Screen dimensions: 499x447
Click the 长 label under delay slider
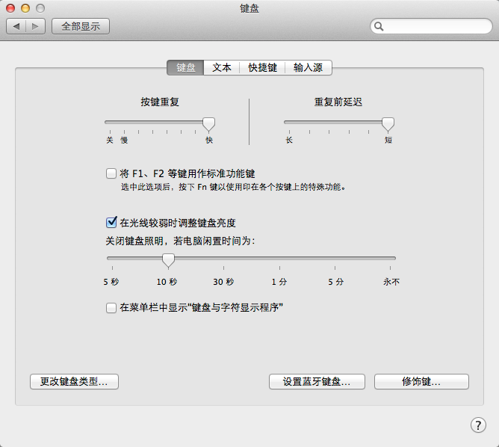[289, 140]
